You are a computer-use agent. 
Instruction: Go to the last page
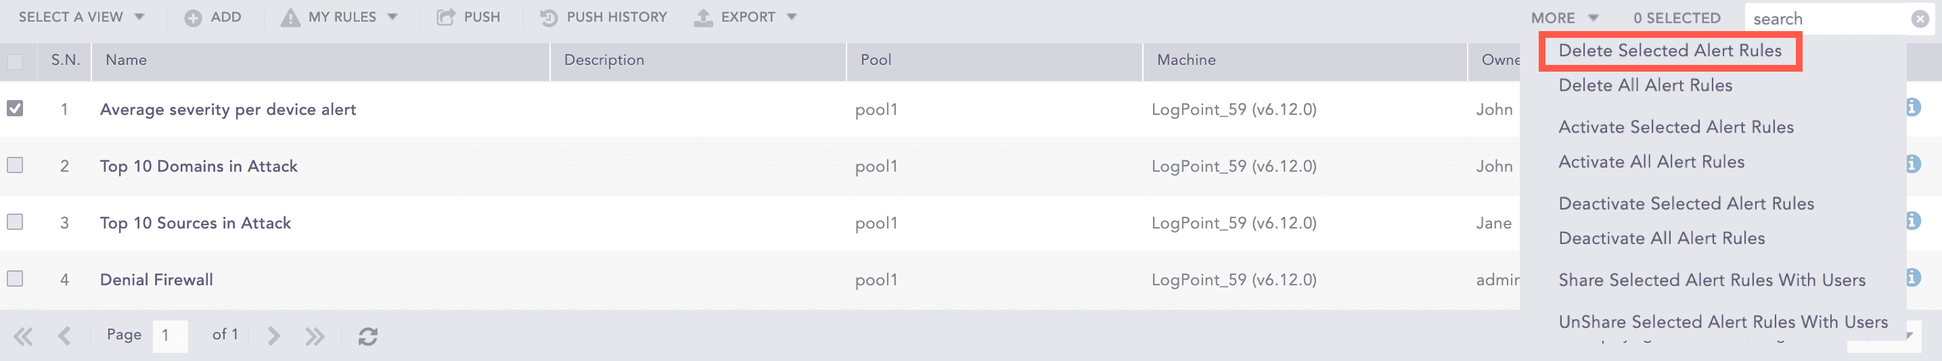(315, 336)
